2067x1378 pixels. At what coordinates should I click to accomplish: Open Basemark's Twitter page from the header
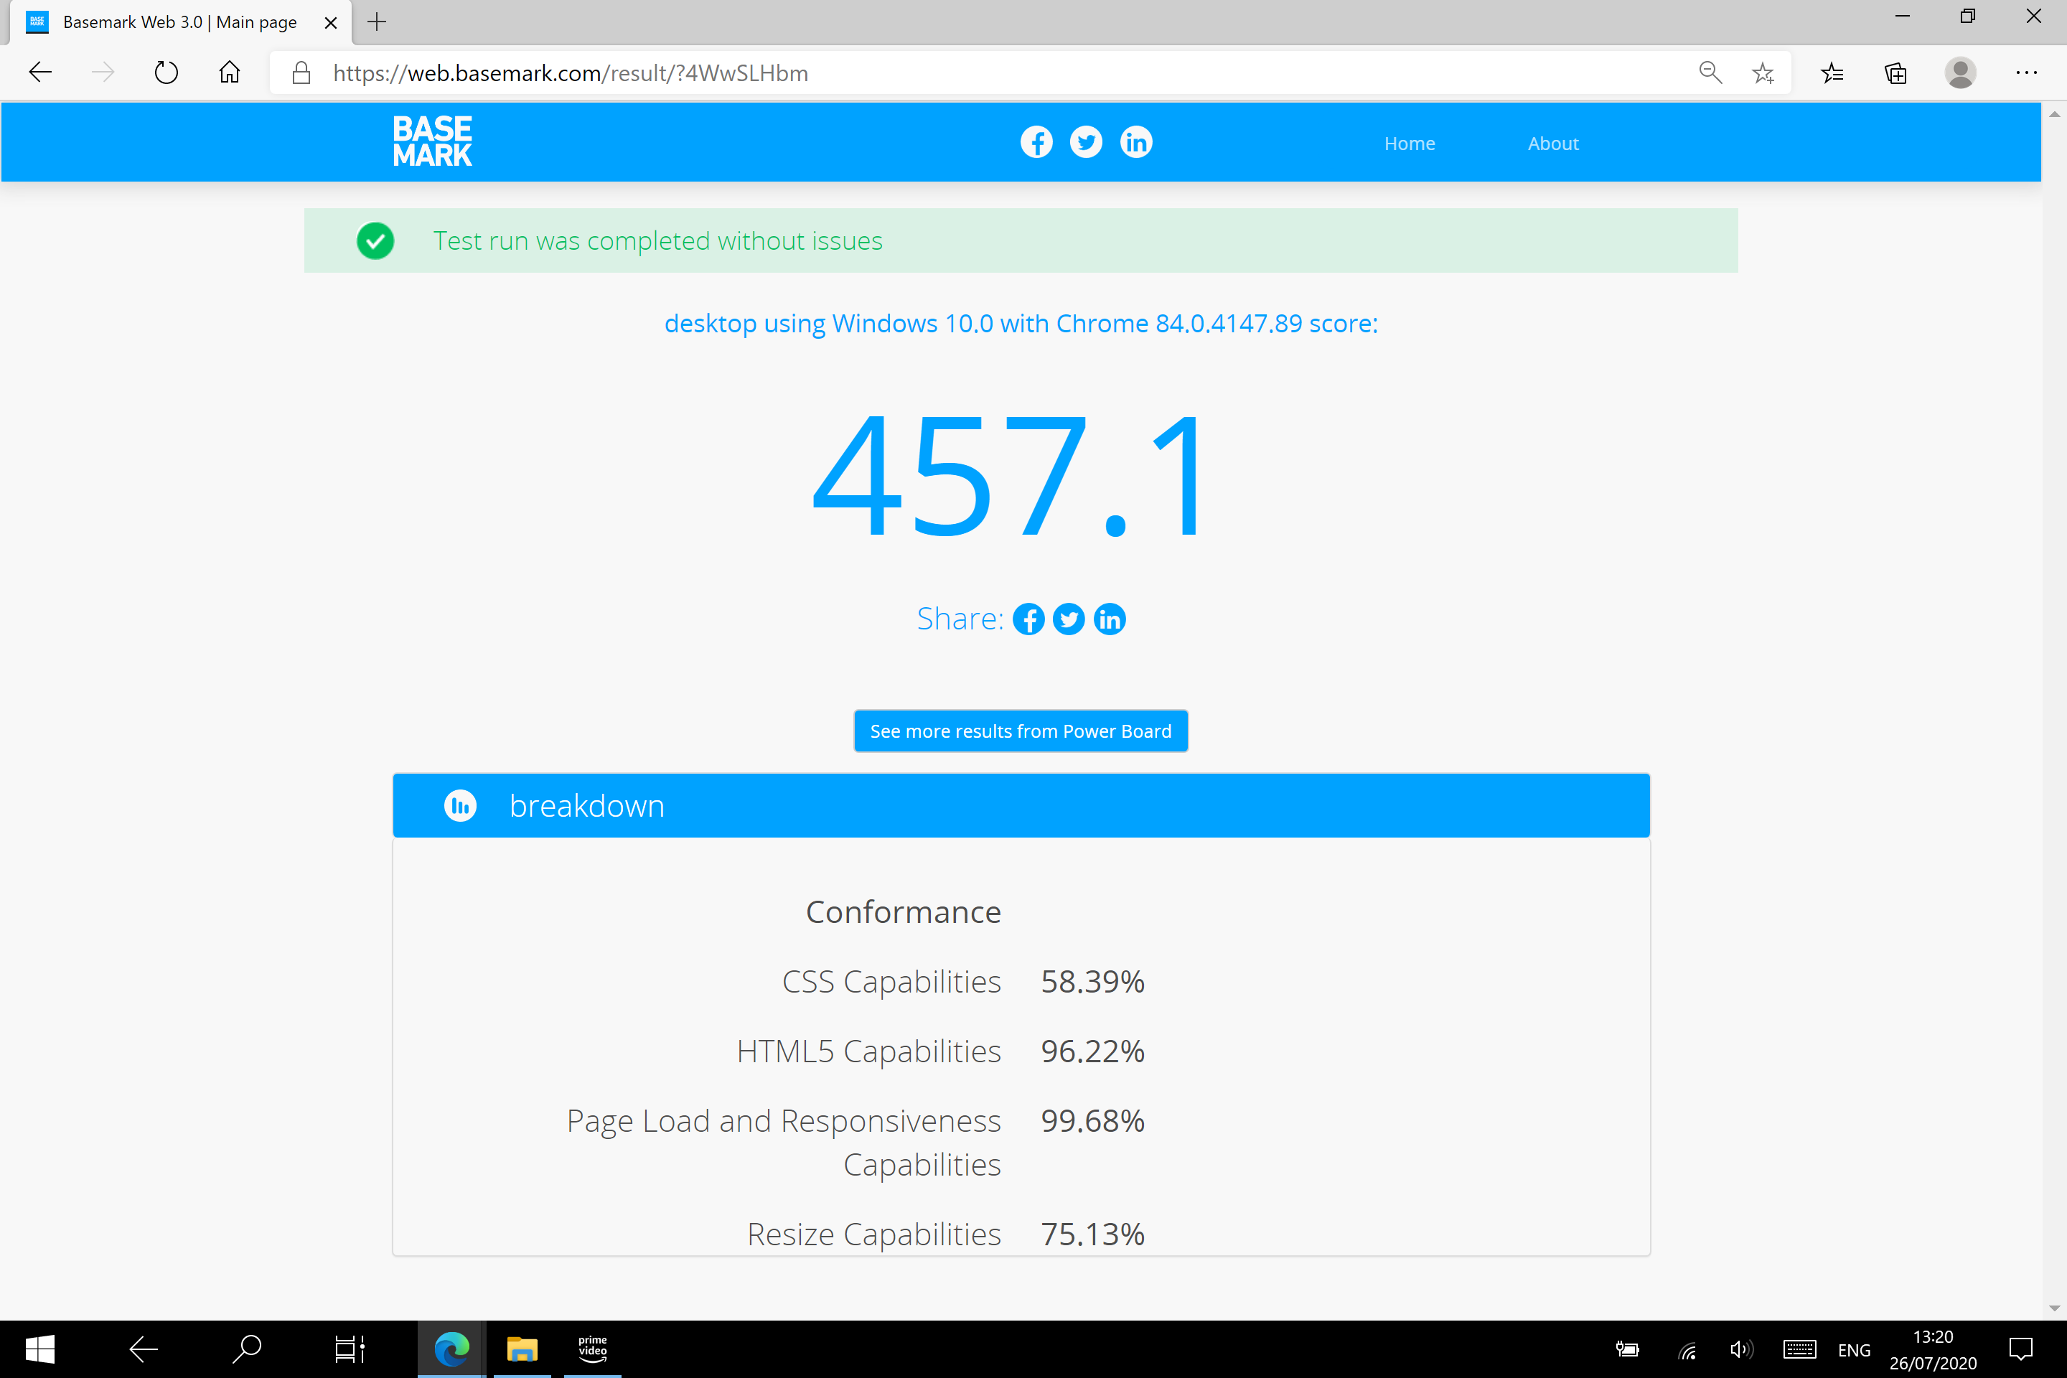[x=1086, y=141]
